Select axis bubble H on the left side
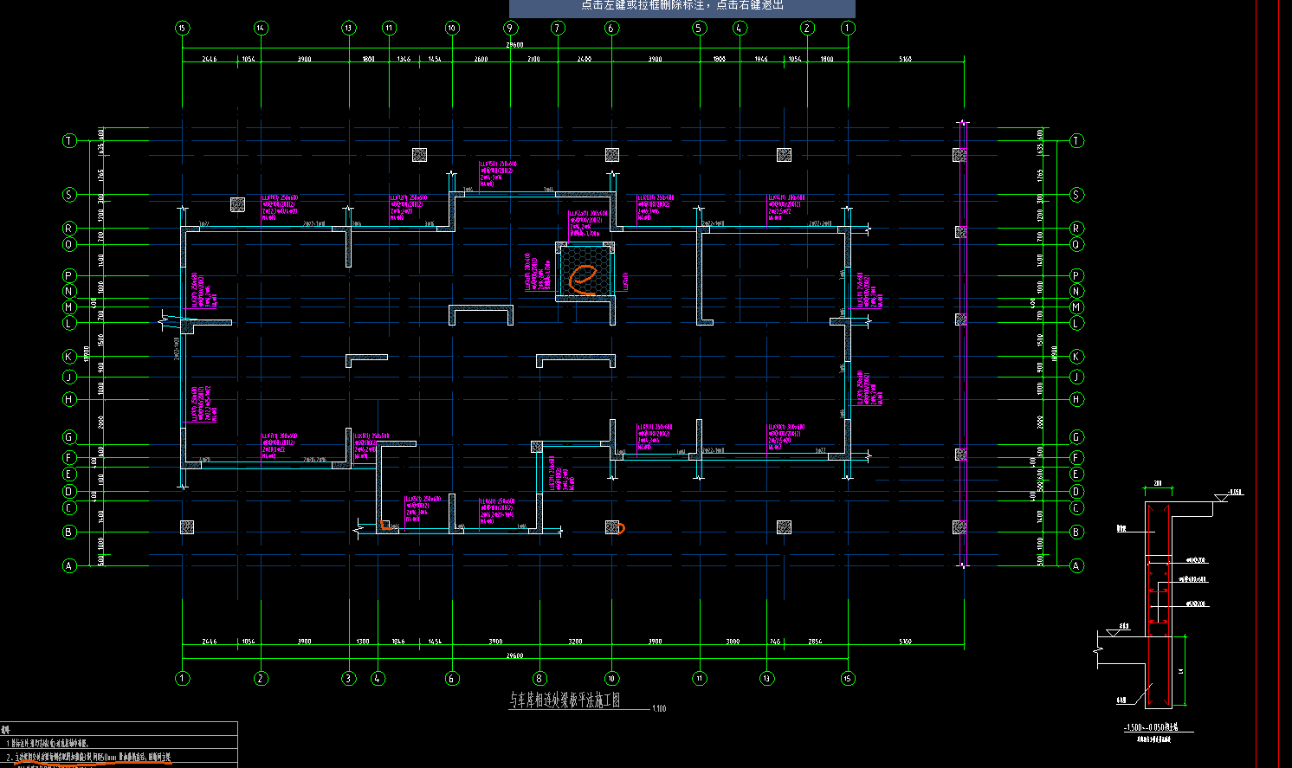The image size is (1292, 768). pyautogui.click(x=69, y=399)
